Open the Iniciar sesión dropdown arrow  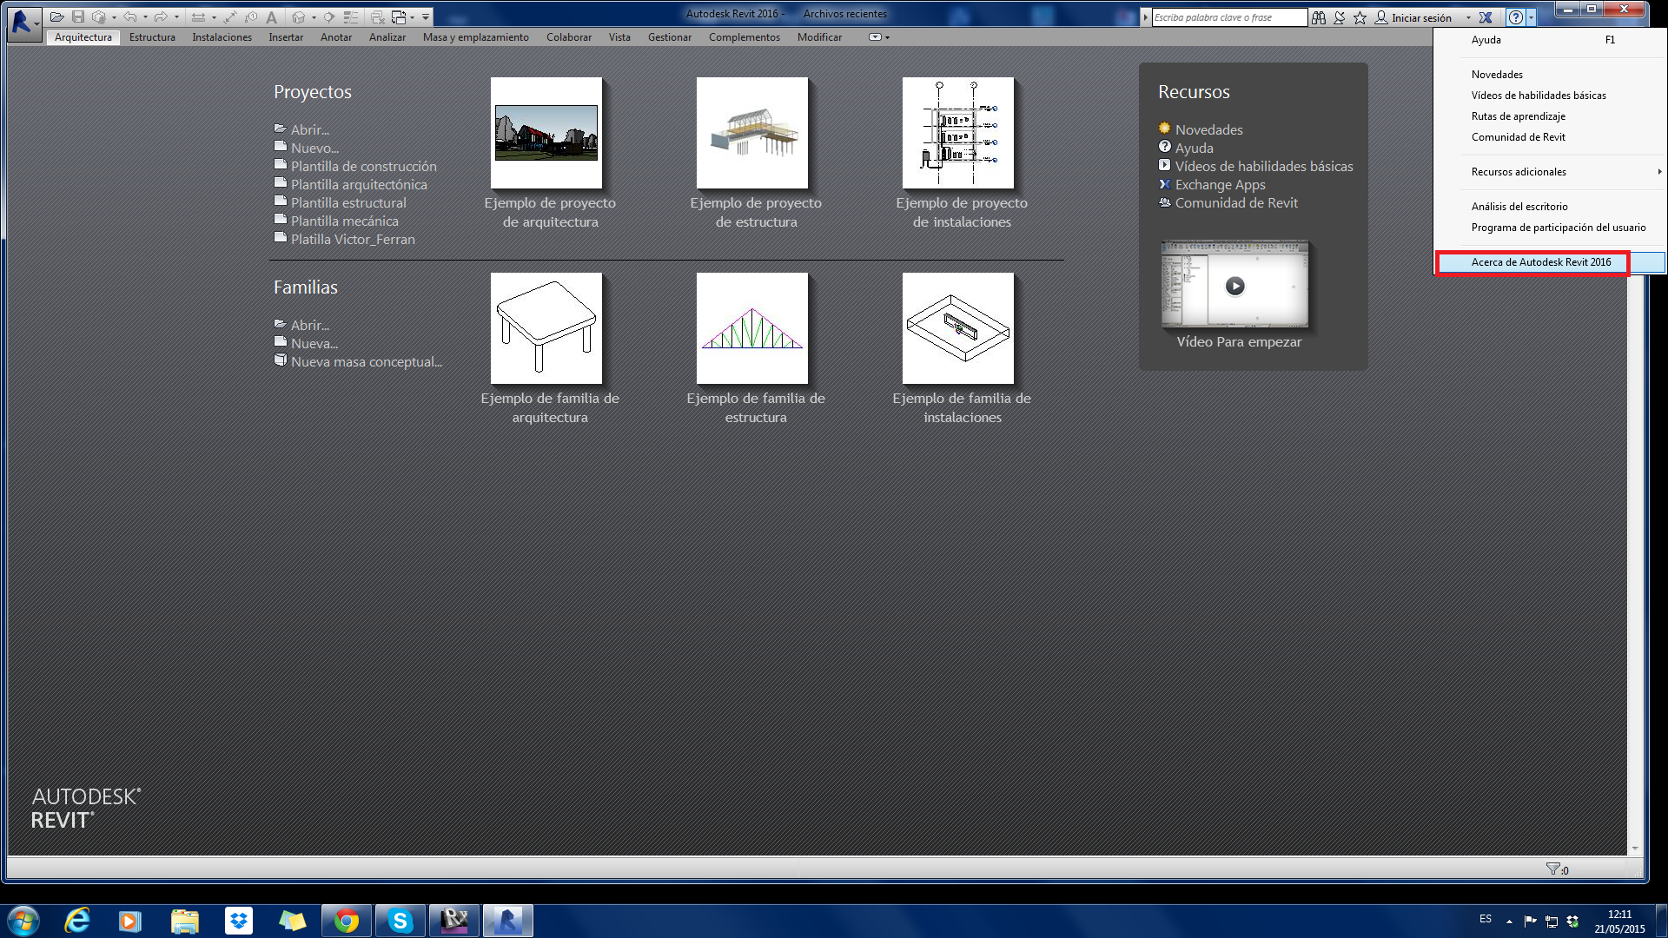click(1468, 17)
